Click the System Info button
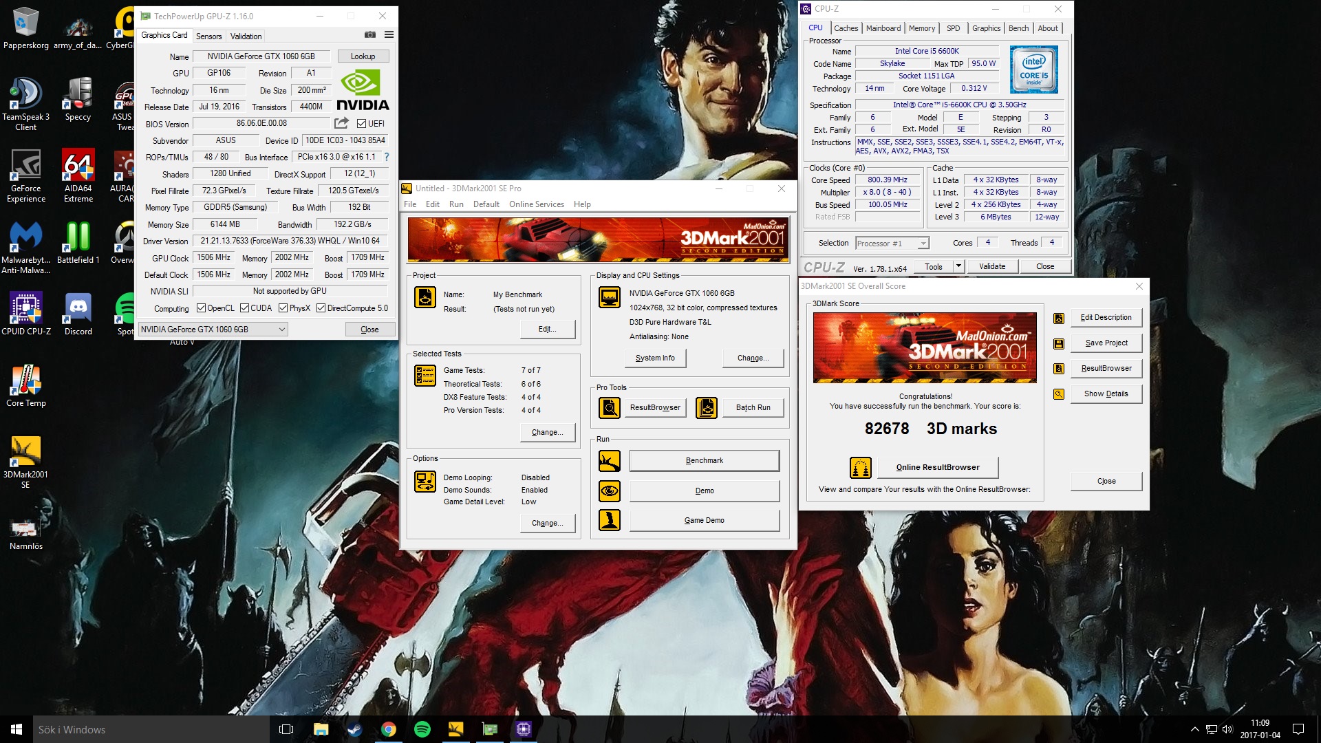 [x=655, y=358]
